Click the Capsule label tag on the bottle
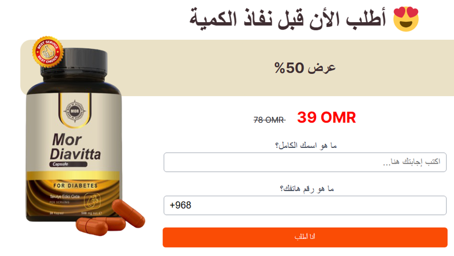 tap(68, 164)
